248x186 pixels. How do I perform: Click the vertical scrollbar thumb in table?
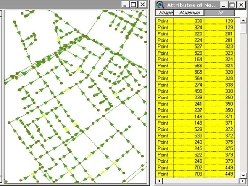point(243,28)
